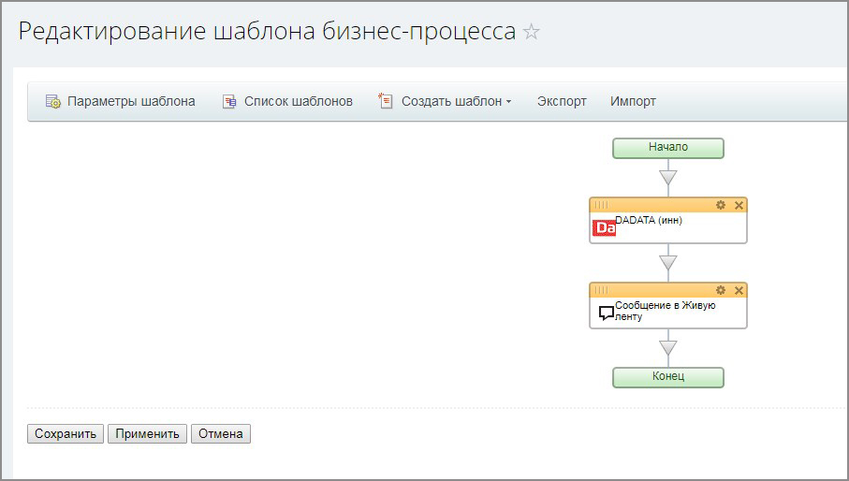Select Экспорт in the toolbar
This screenshot has height=481, width=849.
pos(562,101)
